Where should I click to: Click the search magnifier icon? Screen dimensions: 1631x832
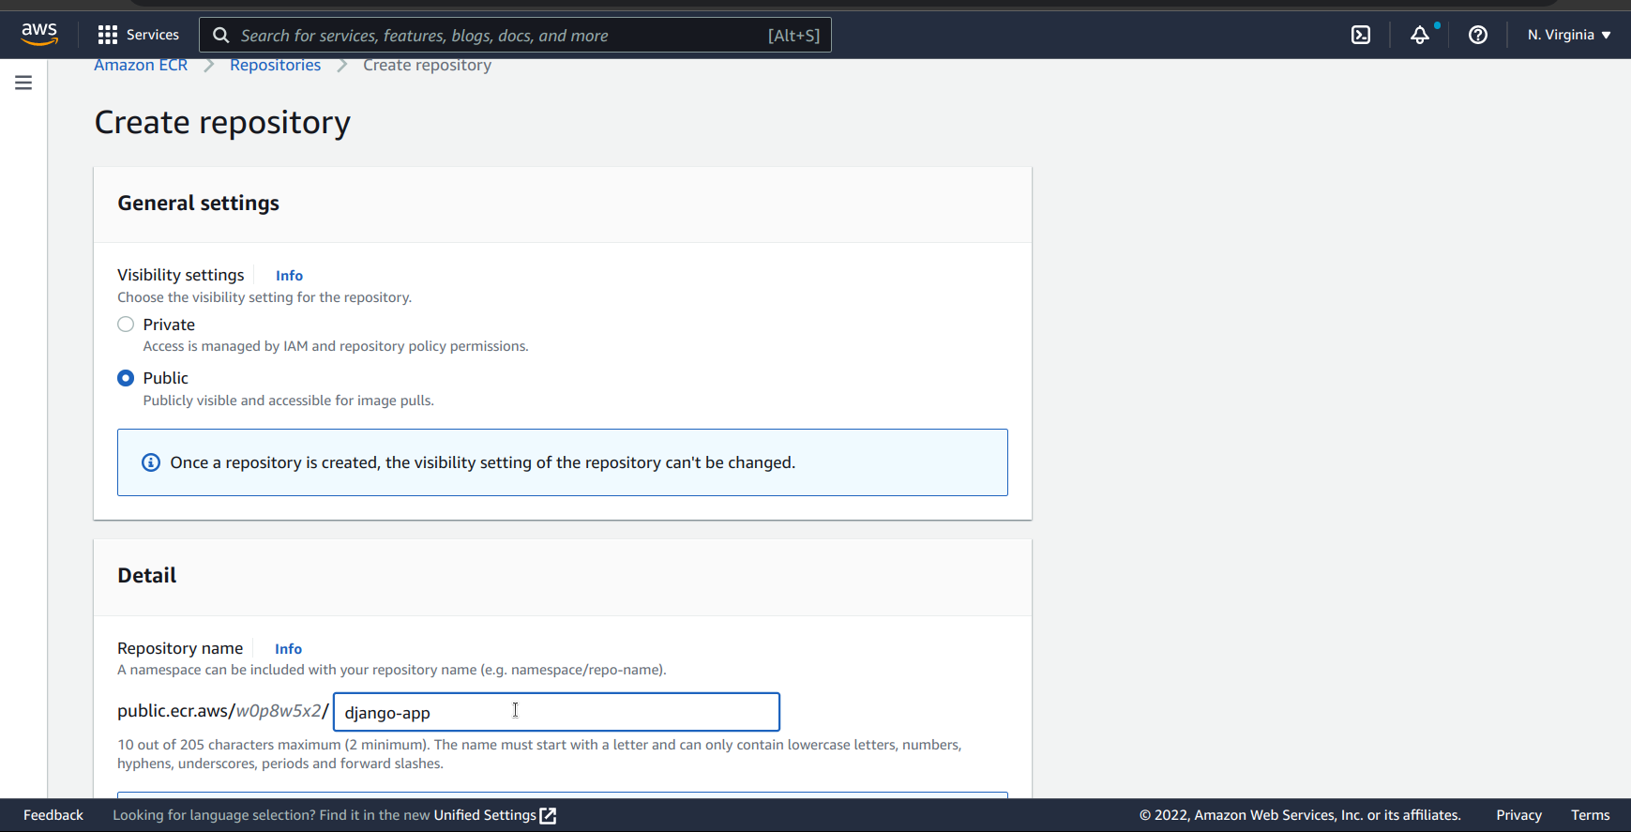coord(221,36)
